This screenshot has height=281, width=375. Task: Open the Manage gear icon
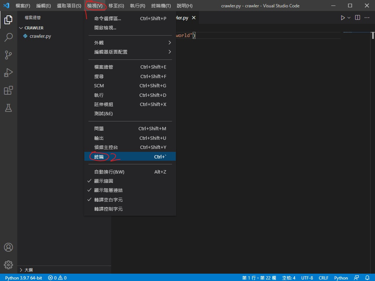[8, 265]
